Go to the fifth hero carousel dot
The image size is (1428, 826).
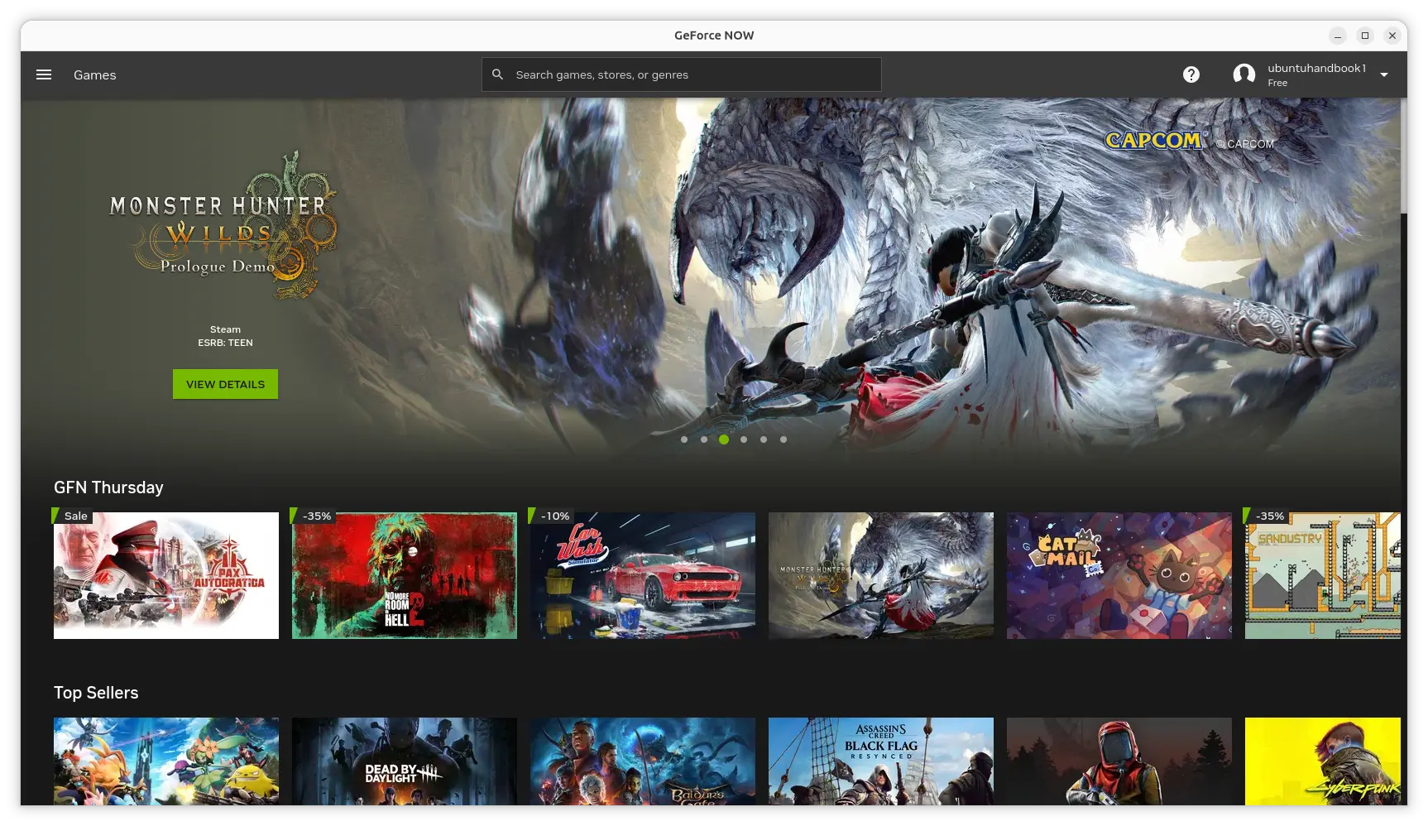(x=764, y=439)
